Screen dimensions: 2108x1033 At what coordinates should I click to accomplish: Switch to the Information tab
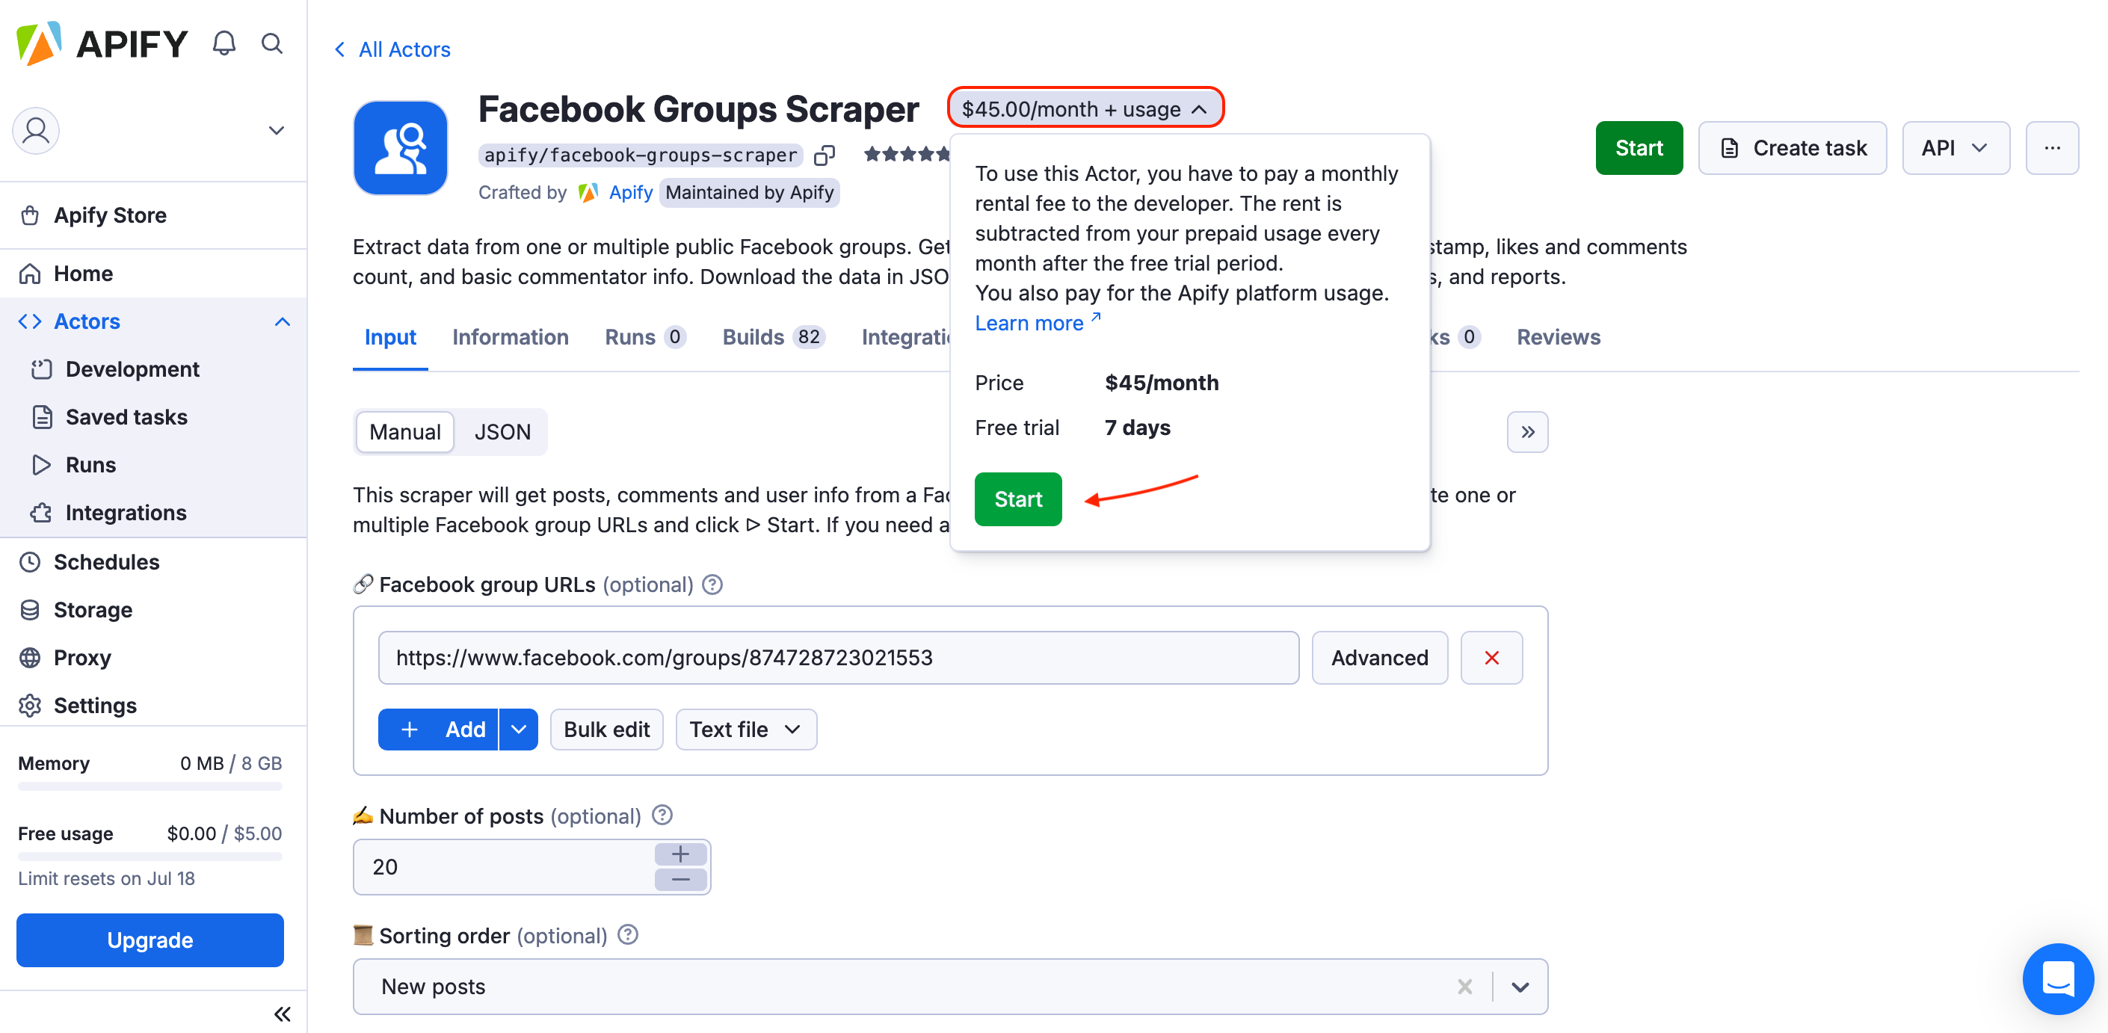510,336
